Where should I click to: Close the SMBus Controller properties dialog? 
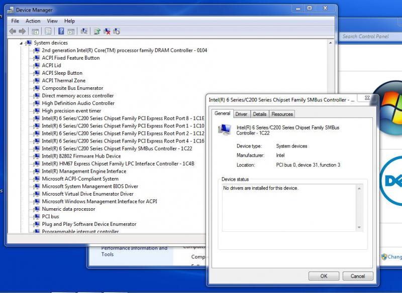367,98
